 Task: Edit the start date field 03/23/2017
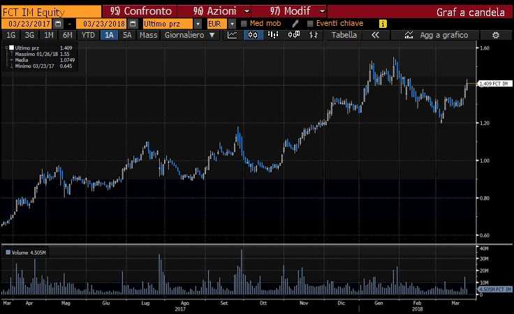click(27, 24)
